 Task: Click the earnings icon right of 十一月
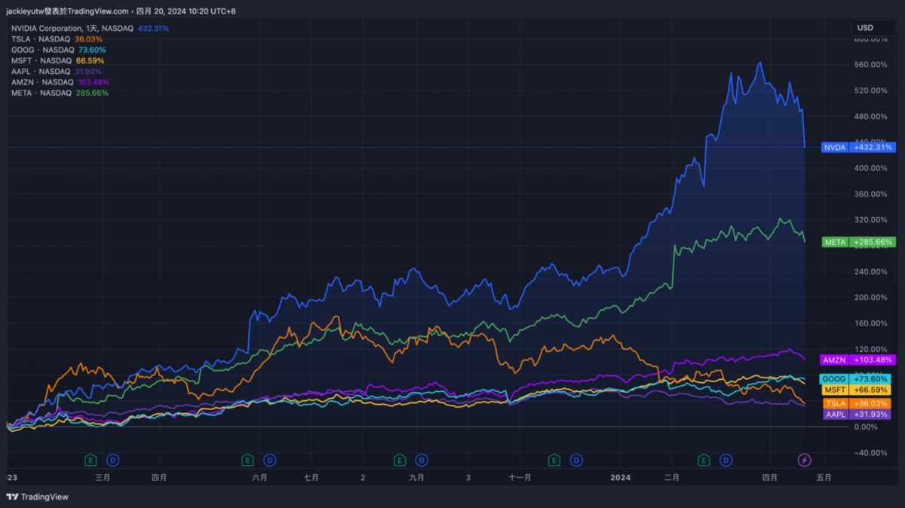554,460
